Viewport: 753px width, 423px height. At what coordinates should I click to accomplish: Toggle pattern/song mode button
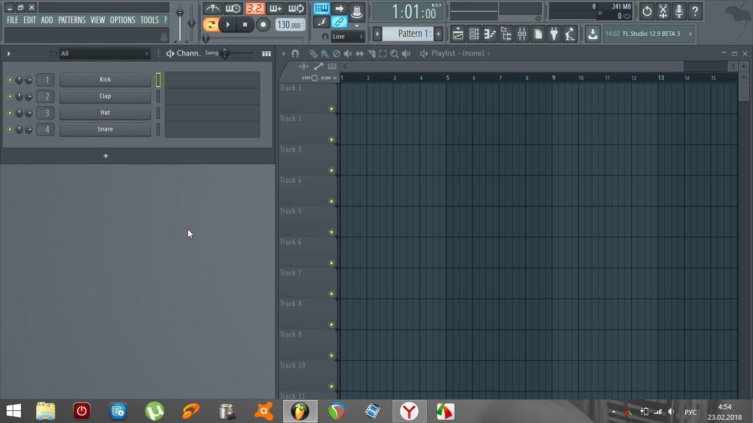[210, 24]
